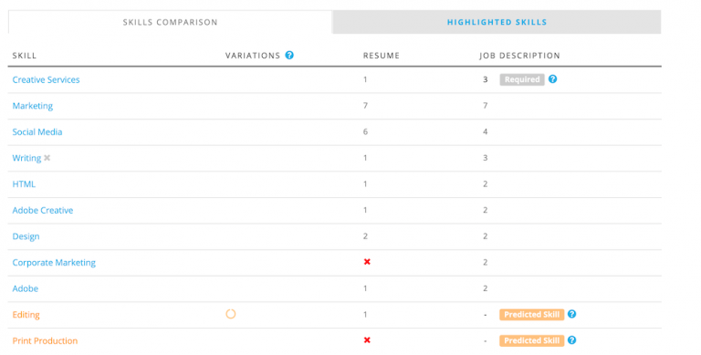Open the Corporate Marketing skill link
This screenshot has width=701, height=355.
pyautogui.click(x=54, y=263)
